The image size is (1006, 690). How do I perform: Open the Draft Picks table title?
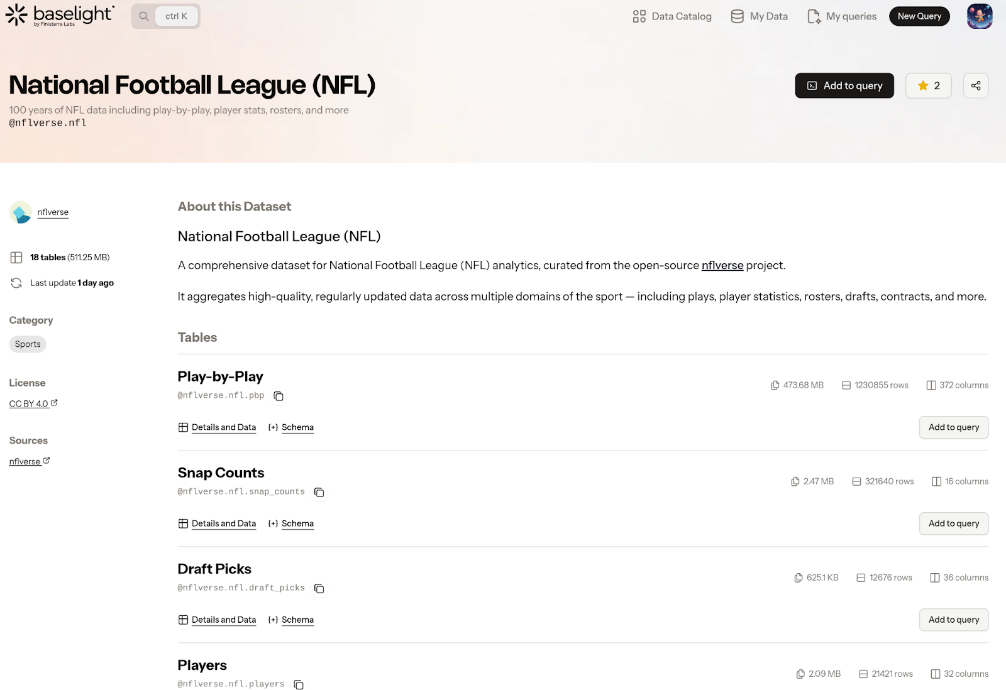coord(214,569)
